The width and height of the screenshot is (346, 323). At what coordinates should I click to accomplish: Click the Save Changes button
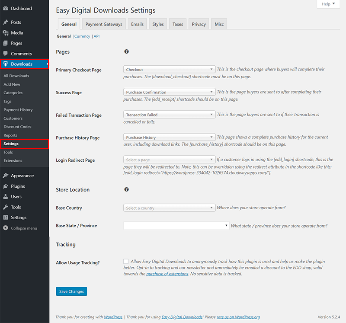[71, 291]
